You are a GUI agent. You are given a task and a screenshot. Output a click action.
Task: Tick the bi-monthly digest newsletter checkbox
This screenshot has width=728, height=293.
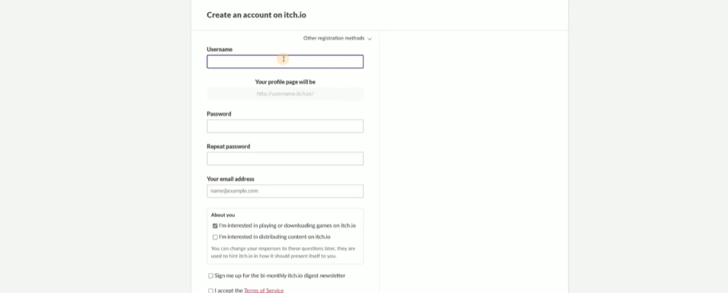tap(210, 275)
